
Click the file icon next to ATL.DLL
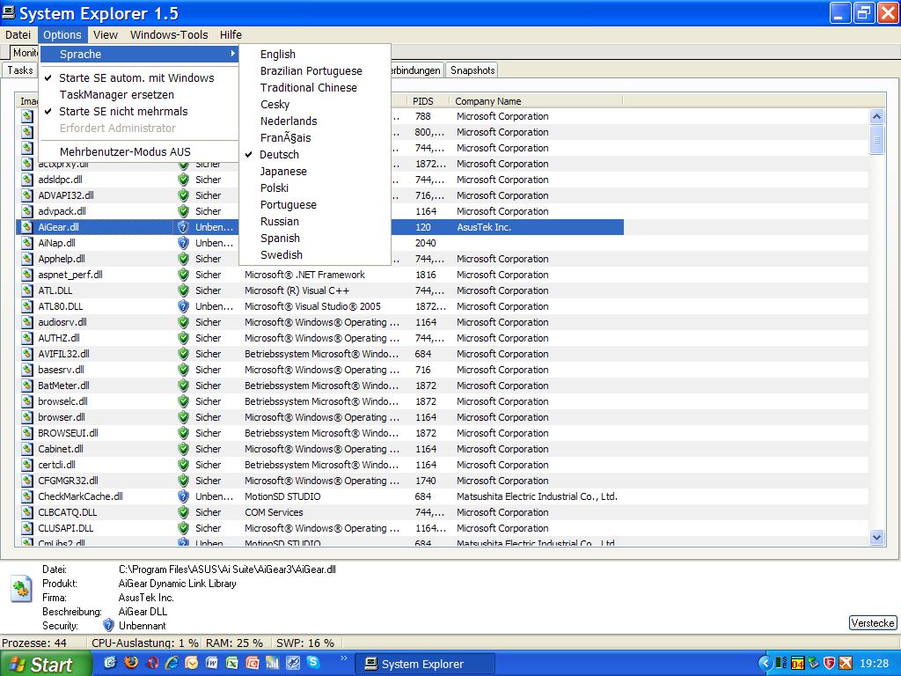coord(27,290)
